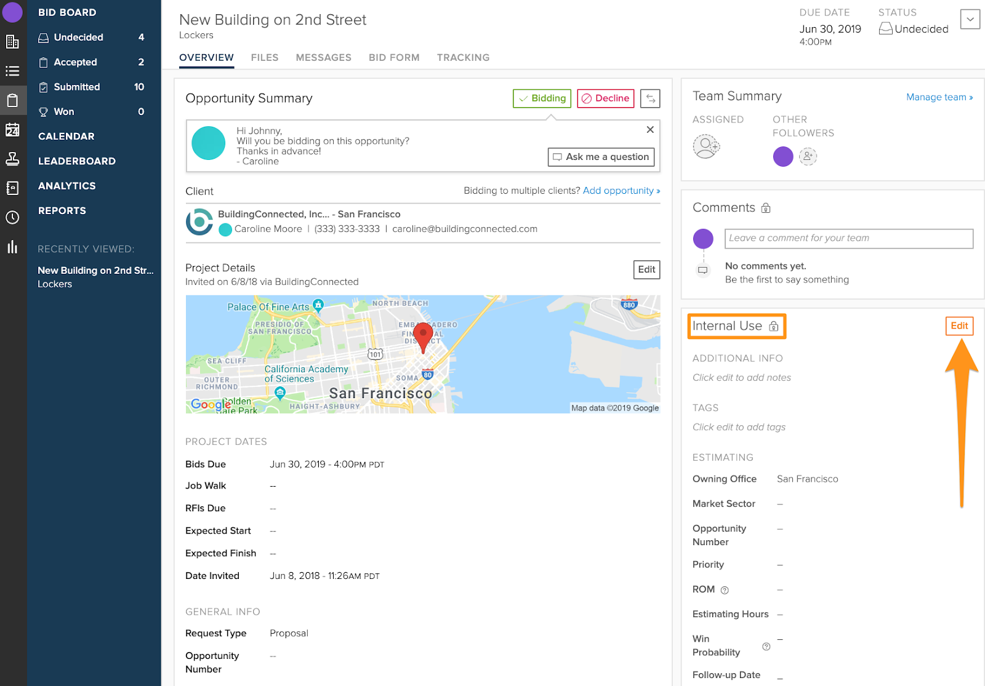Image resolution: width=985 pixels, height=686 pixels.
Task: Click the Manage team link
Action: pos(939,97)
